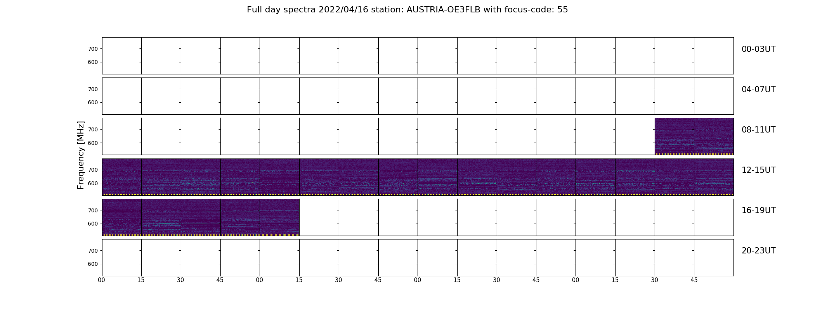Open the 14:15 spectrogram panel in 12-15UT row
The image size is (815, 310).
[477, 177]
